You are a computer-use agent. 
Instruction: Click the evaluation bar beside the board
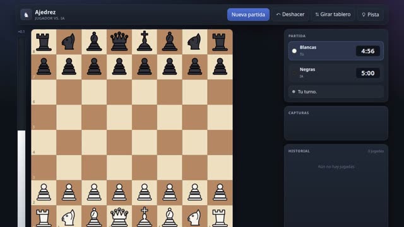[21, 131]
